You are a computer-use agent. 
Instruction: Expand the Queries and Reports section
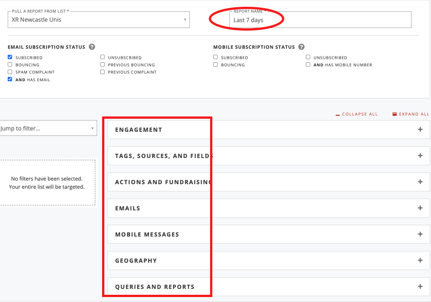(x=268, y=287)
